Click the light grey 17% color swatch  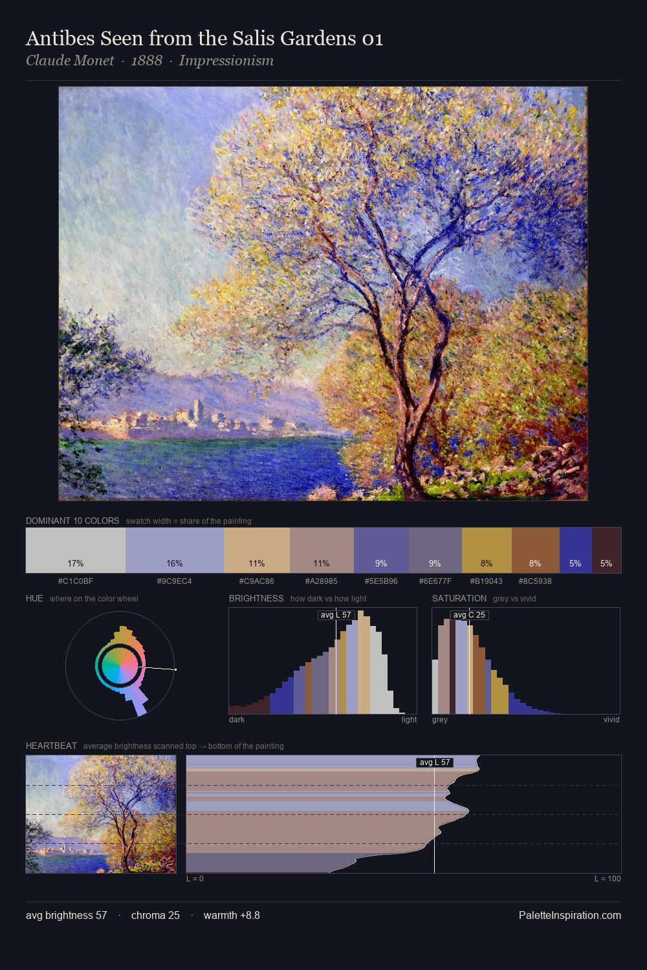(76, 550)
